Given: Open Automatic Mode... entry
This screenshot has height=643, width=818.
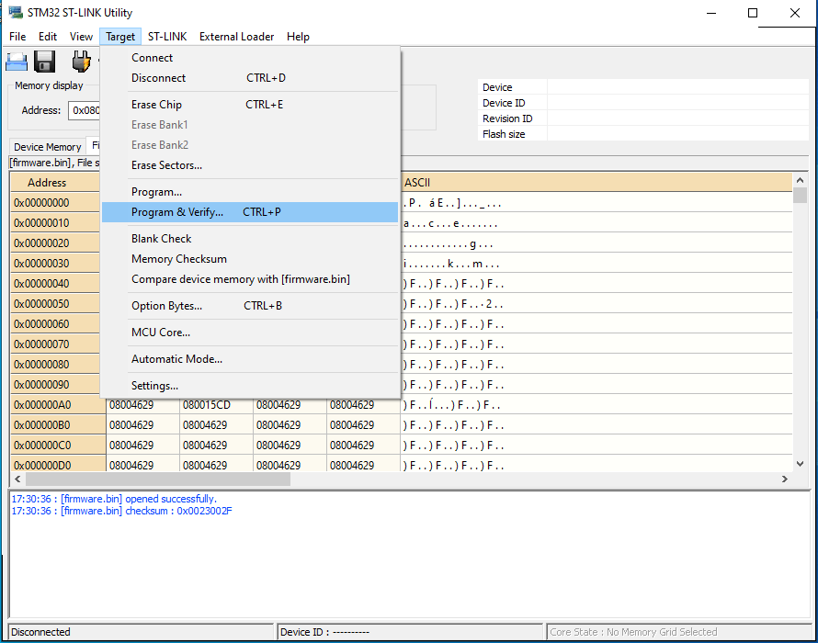Looking at the screenshot, I should (x=250, y=359).
